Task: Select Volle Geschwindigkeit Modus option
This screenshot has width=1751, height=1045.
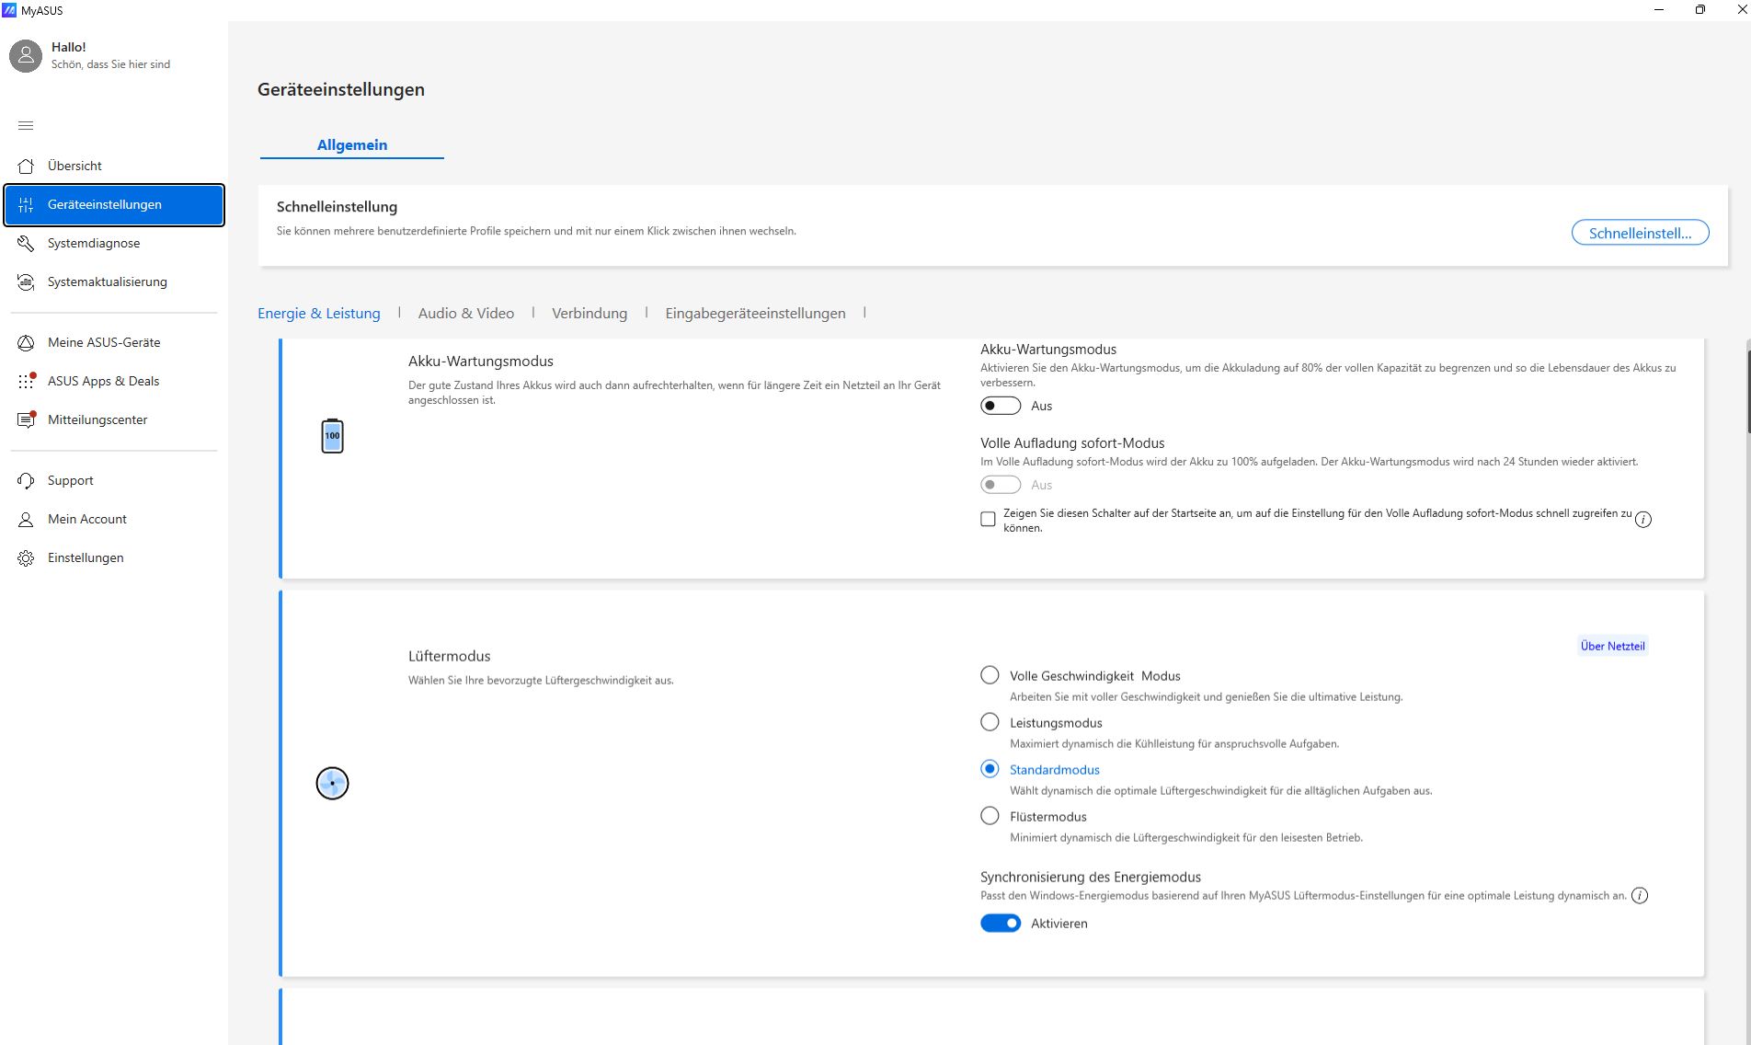Action: [990, 675]
